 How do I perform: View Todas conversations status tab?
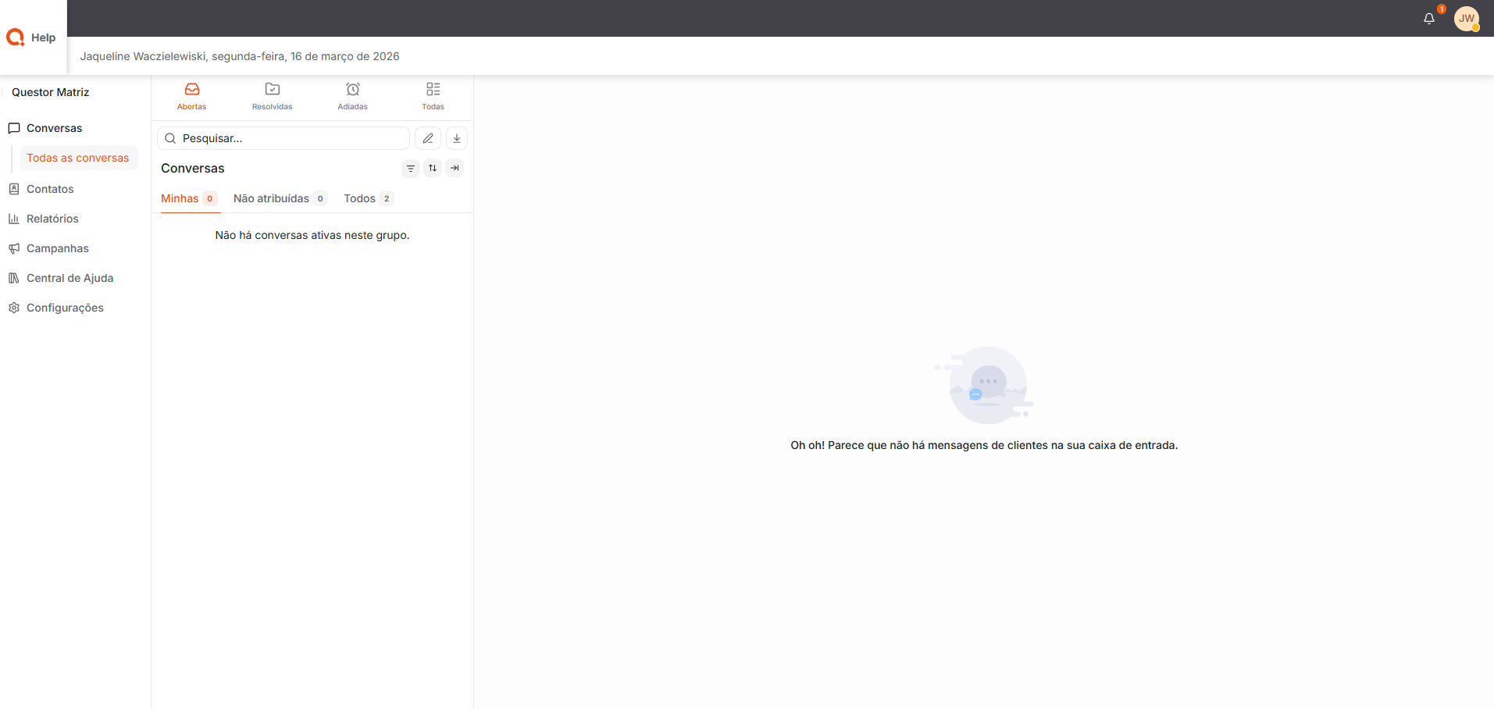click(x=433, y=96)
